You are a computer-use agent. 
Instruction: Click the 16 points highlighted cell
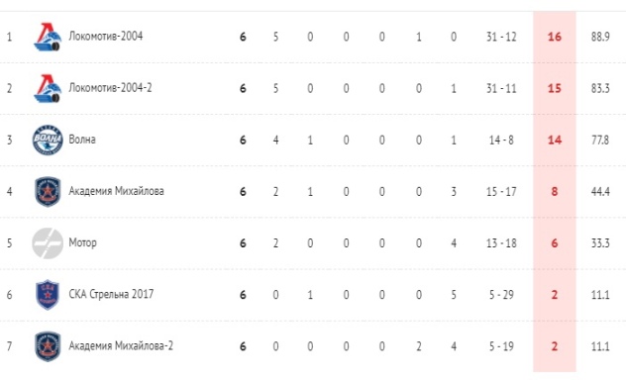(555, 37)
